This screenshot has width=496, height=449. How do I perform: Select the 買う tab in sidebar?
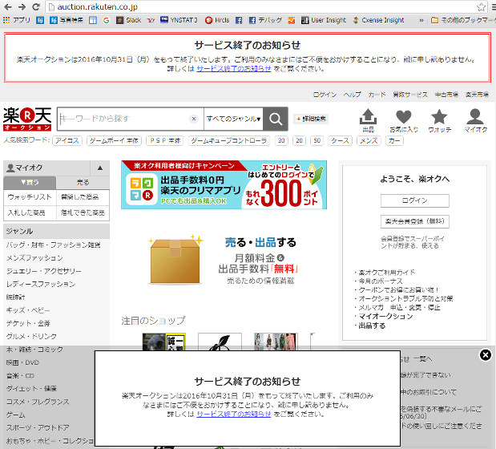pos(30,183)
